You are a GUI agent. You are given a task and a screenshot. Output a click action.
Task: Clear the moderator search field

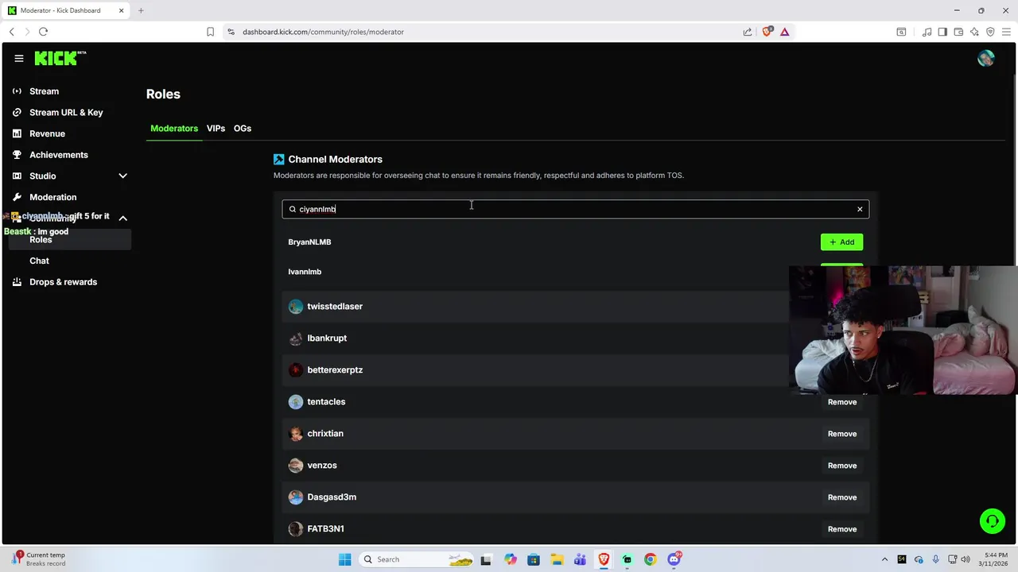pos(860,209)
